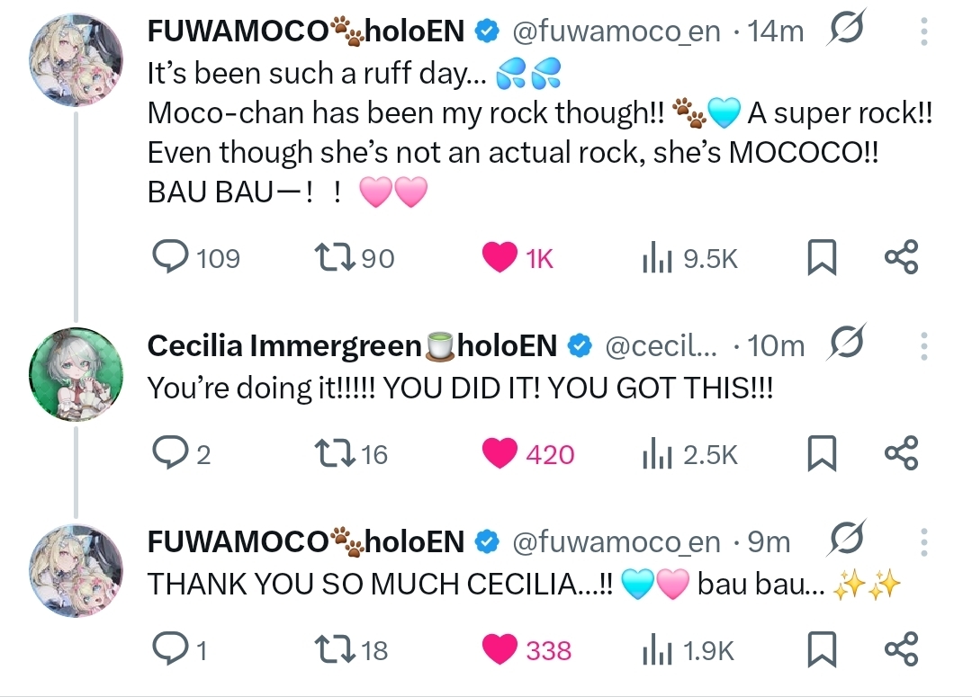Open more options on last tweet
972x697 pixels.
tap(924, 541)
